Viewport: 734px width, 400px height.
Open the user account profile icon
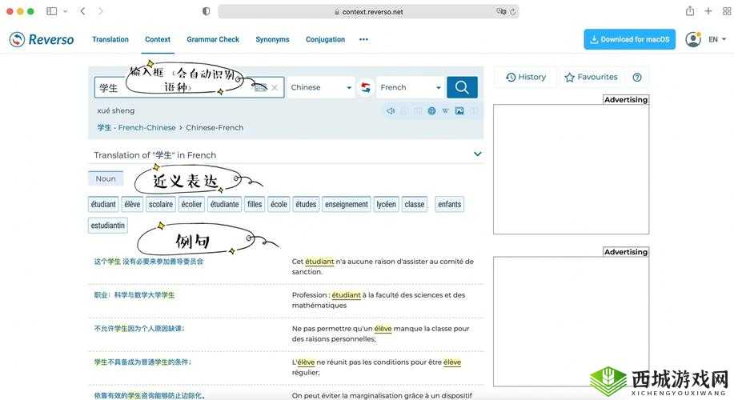click(692, 39)
